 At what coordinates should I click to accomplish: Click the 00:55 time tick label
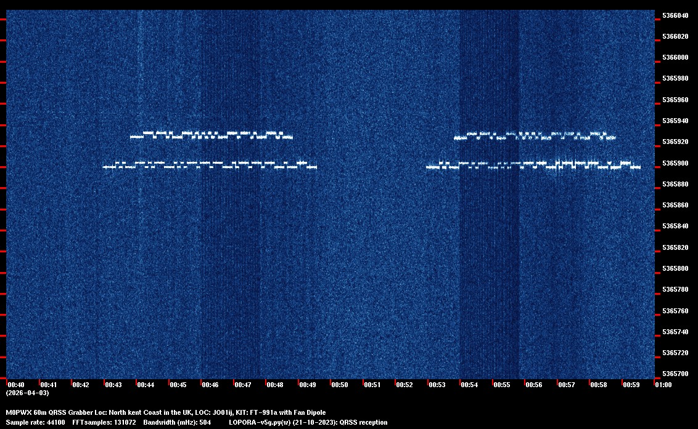click(502, 385)
